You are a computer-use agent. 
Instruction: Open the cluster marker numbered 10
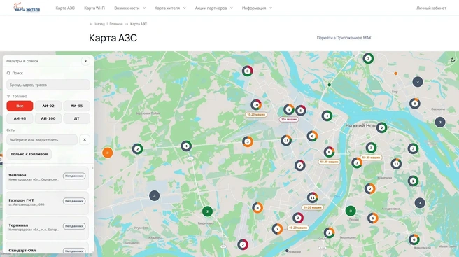click(x=256, y=104)
